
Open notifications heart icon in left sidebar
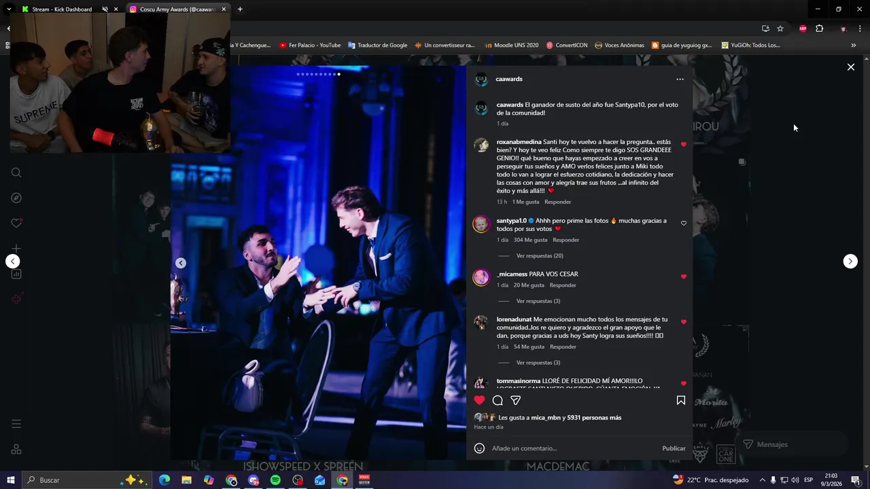click(x=16, y=223)
